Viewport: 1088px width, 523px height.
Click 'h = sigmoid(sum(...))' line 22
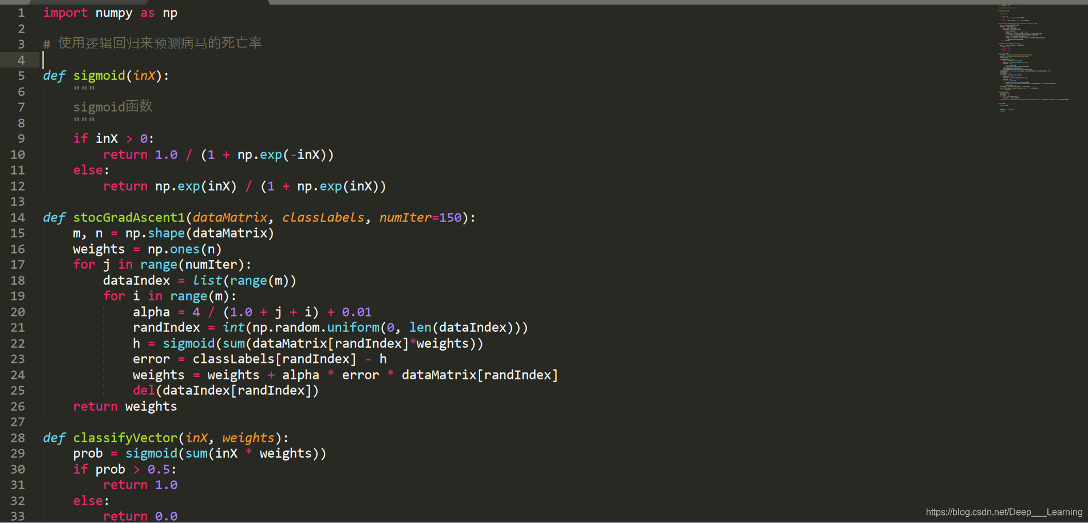308,343
